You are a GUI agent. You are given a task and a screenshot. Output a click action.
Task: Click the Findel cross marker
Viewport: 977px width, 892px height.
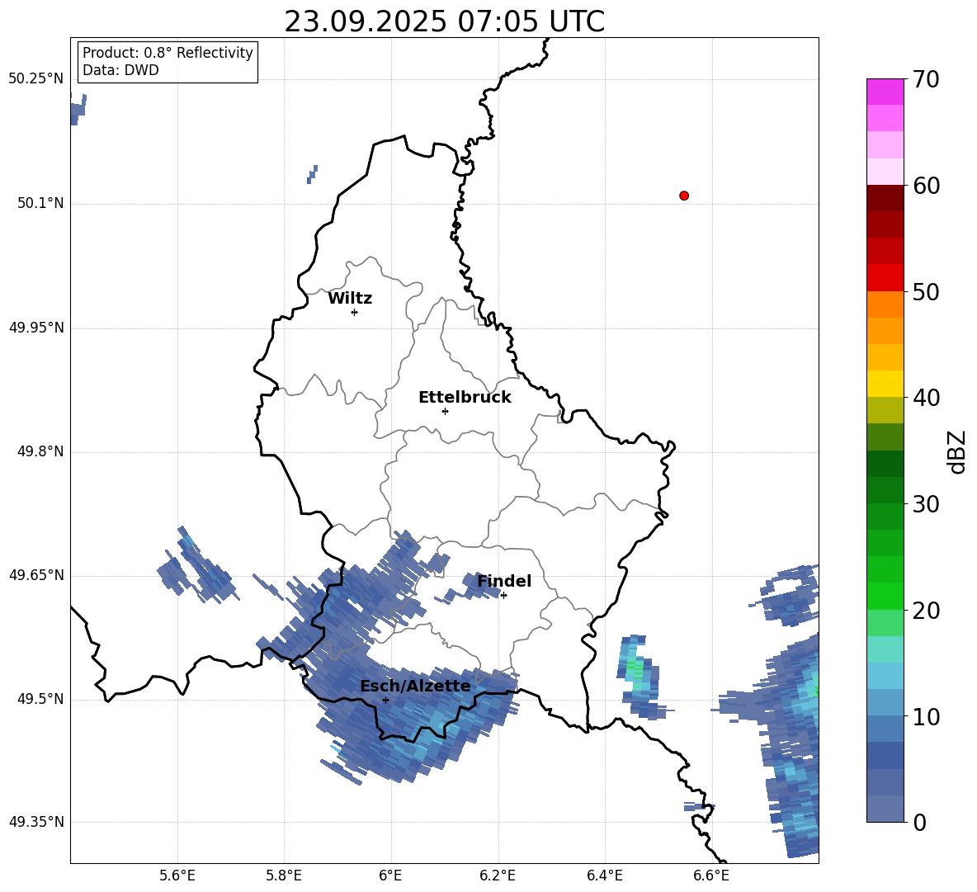(503, 596)
